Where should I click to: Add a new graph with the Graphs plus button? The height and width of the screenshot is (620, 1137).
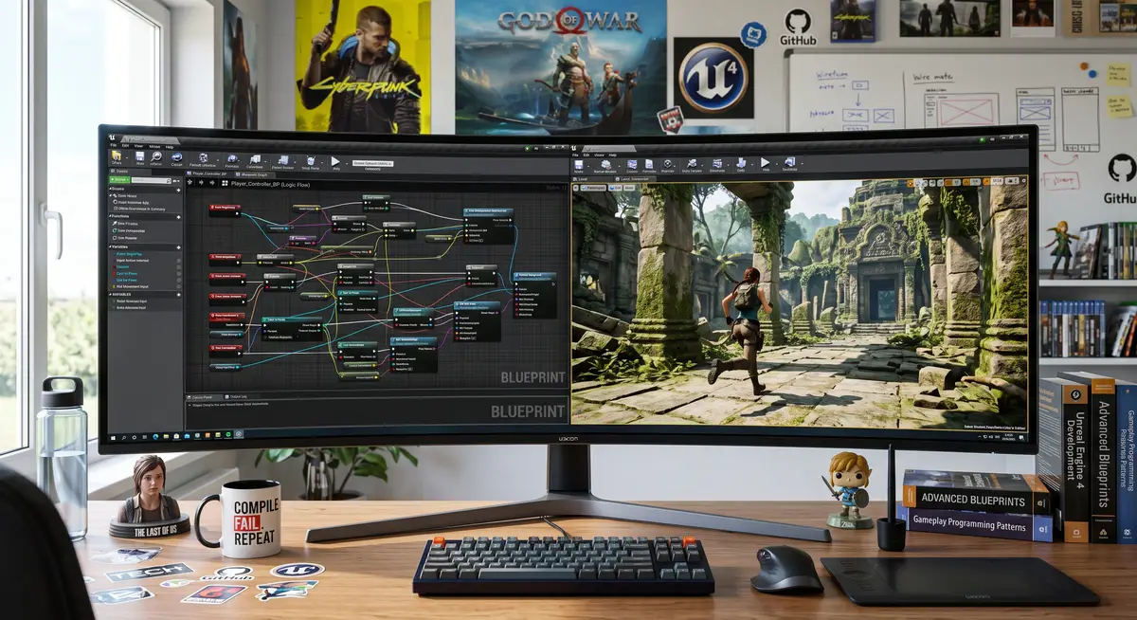point(178,190)
